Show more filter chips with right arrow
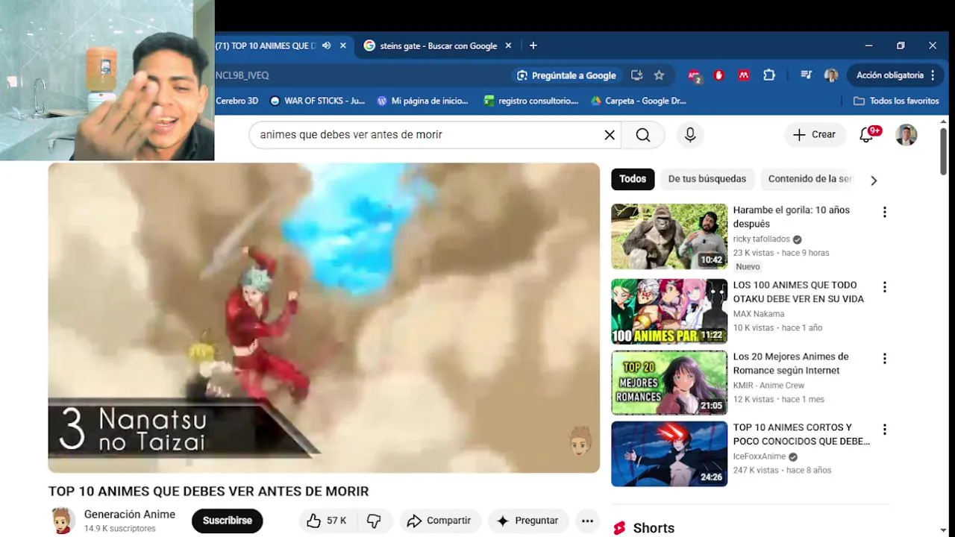The width and height of the screenshot is (955, 537). (x=874, y=180)
